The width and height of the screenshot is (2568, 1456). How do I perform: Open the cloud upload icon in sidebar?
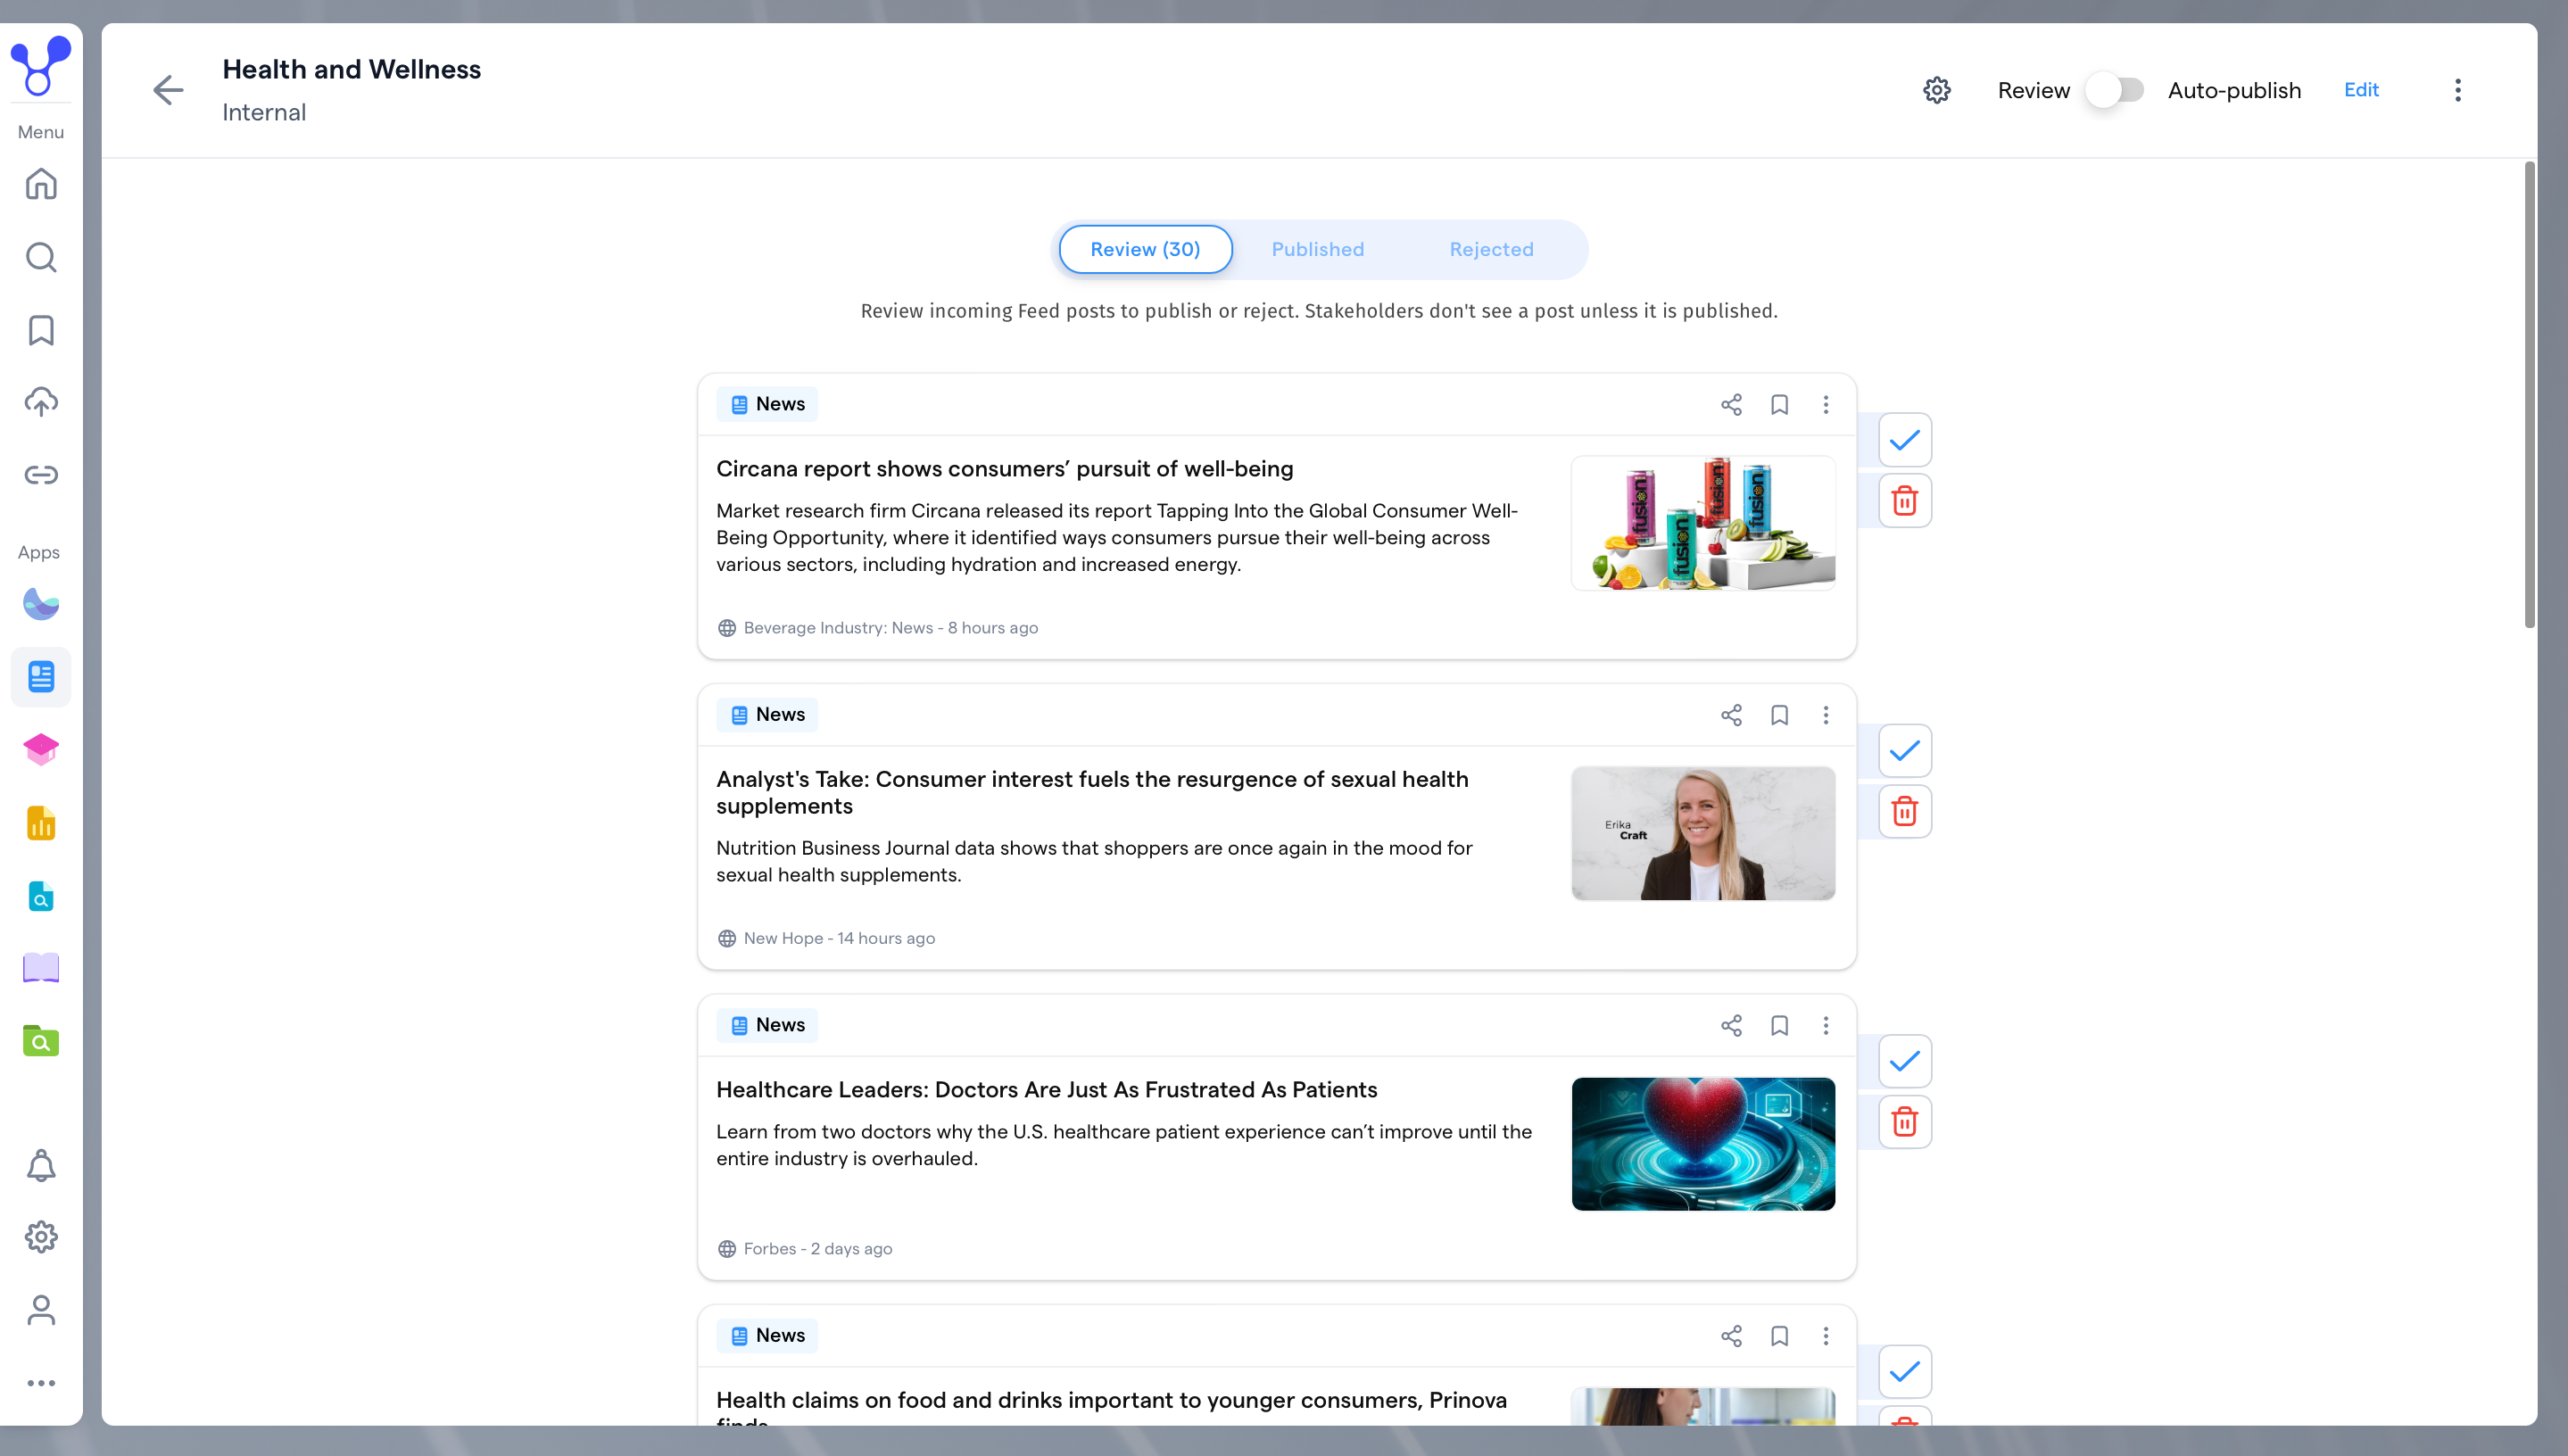tap(41, 402)
